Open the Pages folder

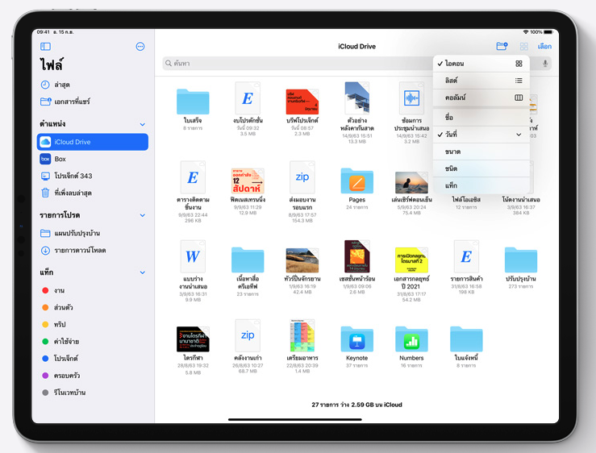(356, 181)
